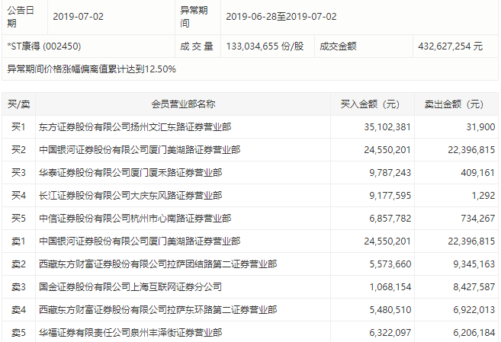Click the 买/卖 column header
501x342 pixels.
[x=19, y=104]
